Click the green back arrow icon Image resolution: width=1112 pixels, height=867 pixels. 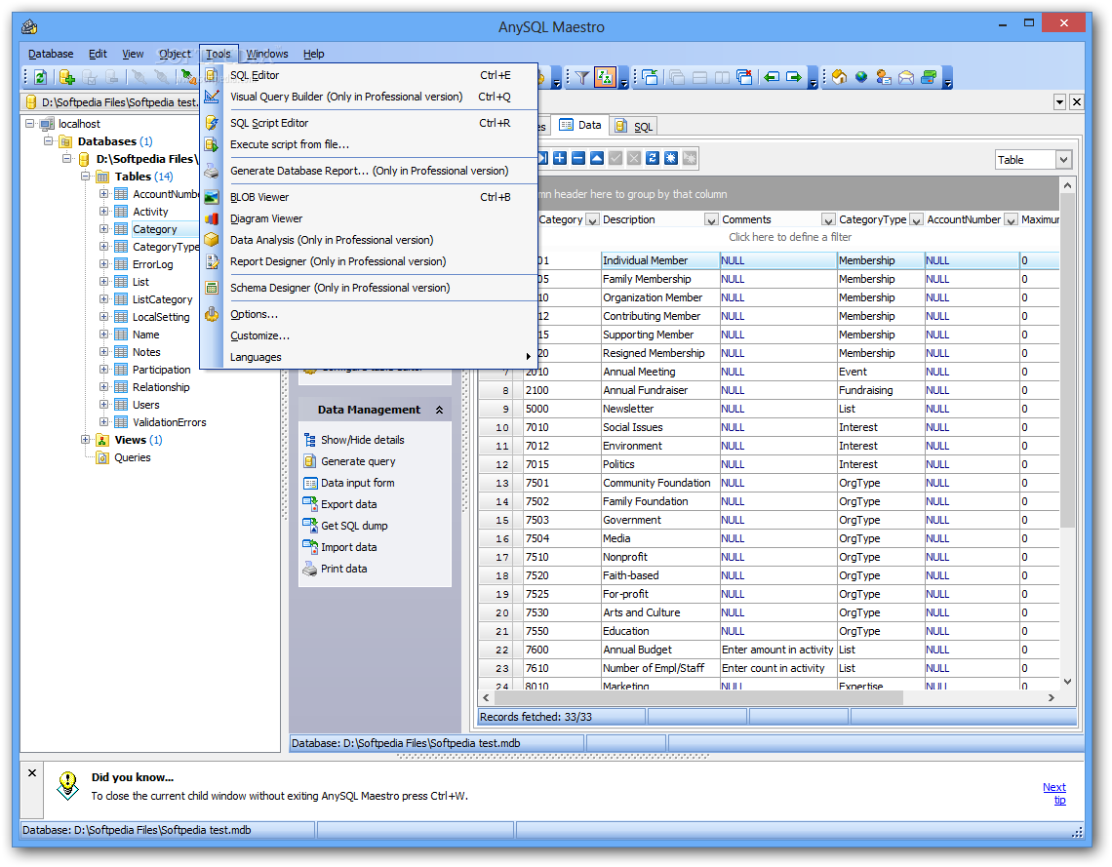click(772, 77)
